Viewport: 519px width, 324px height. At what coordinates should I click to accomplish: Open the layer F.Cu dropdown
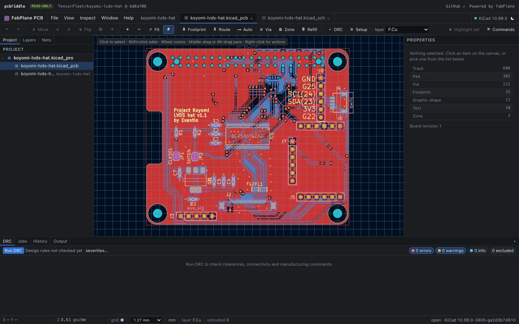pos(407,30)
